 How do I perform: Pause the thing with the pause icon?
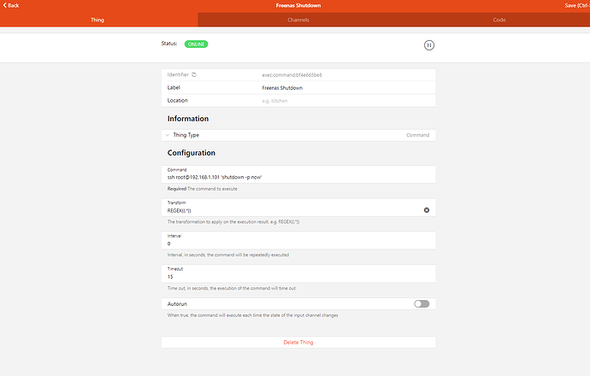[x=429, y=45]
